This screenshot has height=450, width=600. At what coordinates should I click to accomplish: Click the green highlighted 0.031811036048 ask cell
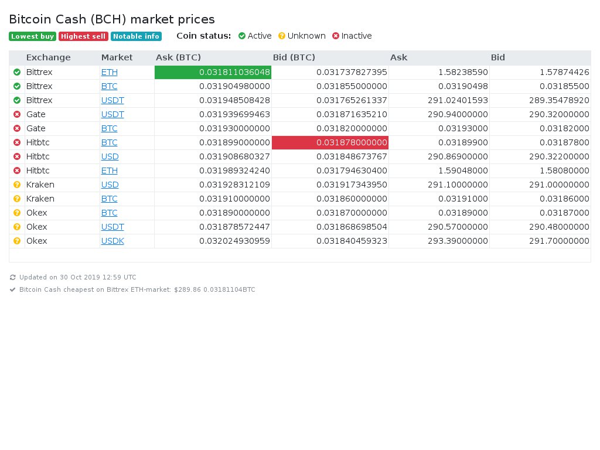pyautogui.click(x=213, y=72)
